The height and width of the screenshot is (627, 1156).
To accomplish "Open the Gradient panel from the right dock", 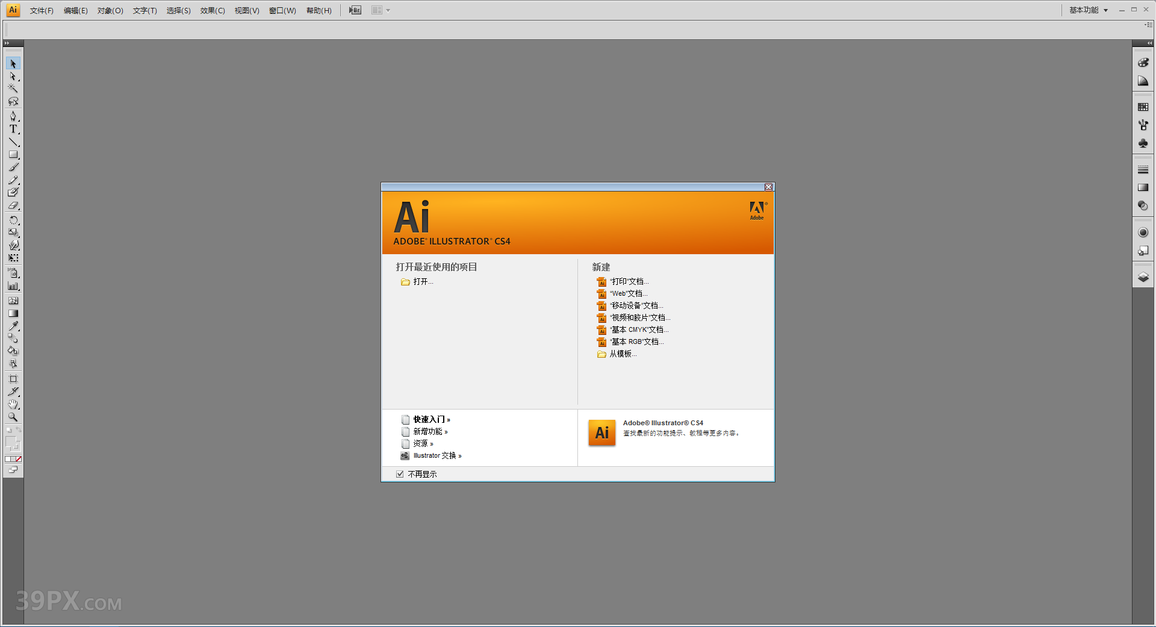I will [1143, 187].
